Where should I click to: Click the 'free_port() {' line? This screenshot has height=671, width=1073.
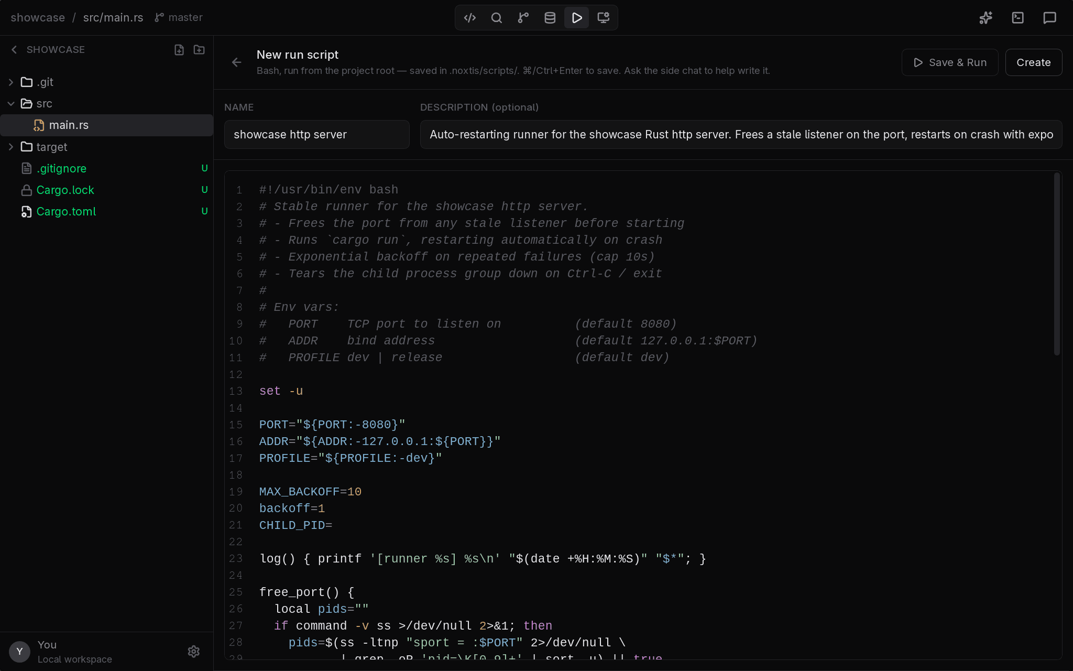[307, 592]
